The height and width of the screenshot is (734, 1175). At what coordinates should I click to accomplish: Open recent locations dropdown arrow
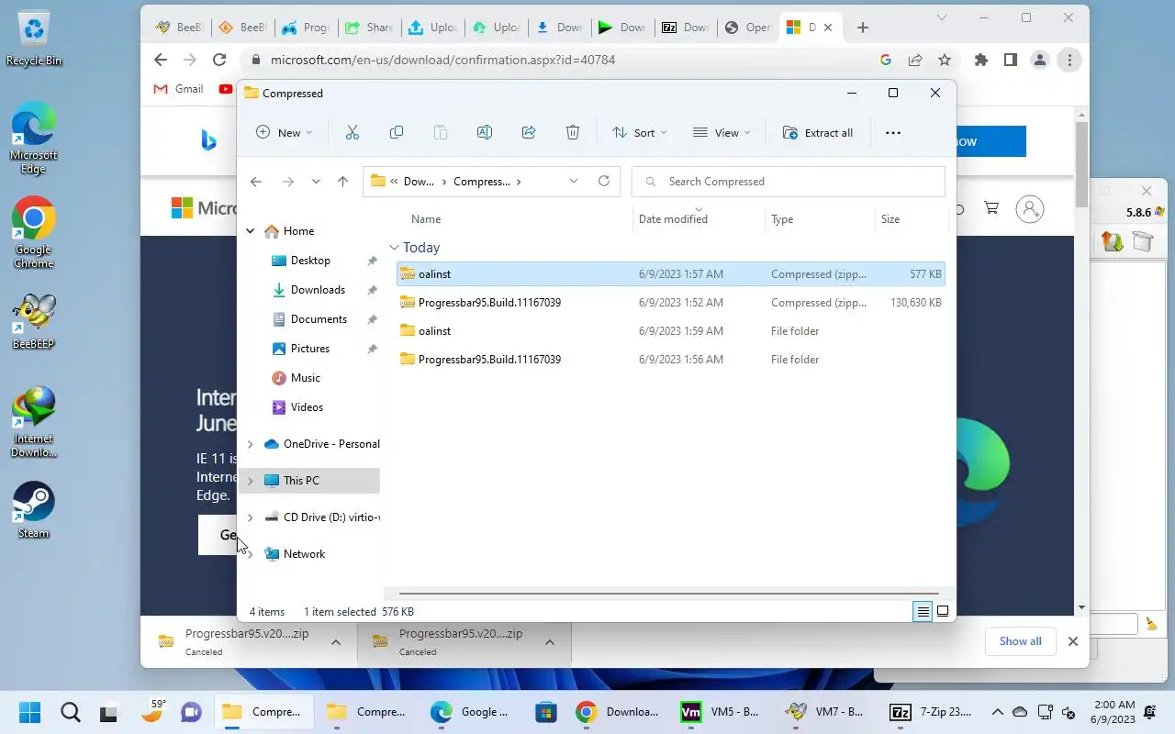pos(316,182)
